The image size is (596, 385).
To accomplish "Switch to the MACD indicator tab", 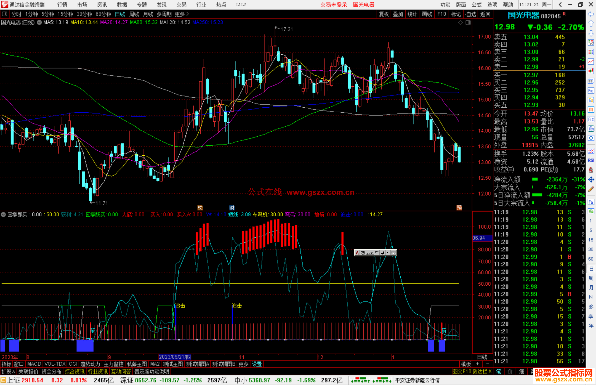I will pyautogui.click(x=34, y=364).
